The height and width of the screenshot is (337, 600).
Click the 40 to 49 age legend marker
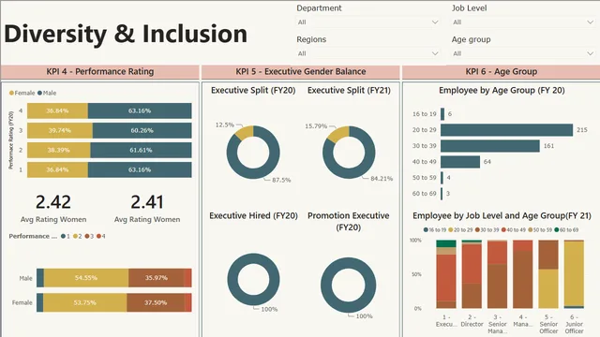pyautogui.click(x=504, y=230)
